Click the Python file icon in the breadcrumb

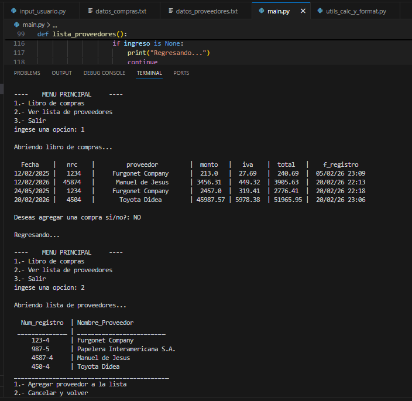click(x=16, y=25)
